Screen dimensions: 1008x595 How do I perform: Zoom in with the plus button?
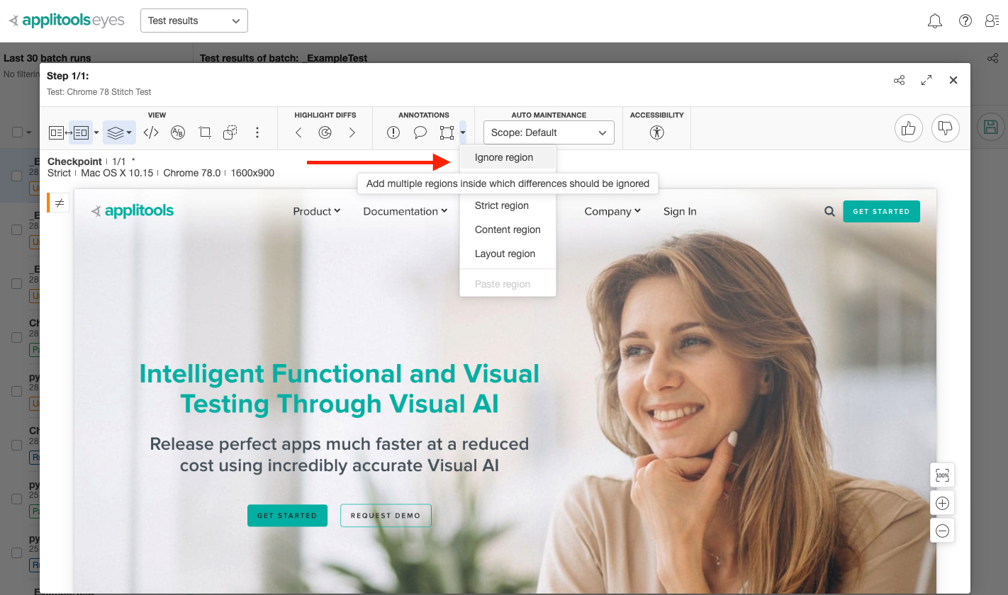(942, 504)
